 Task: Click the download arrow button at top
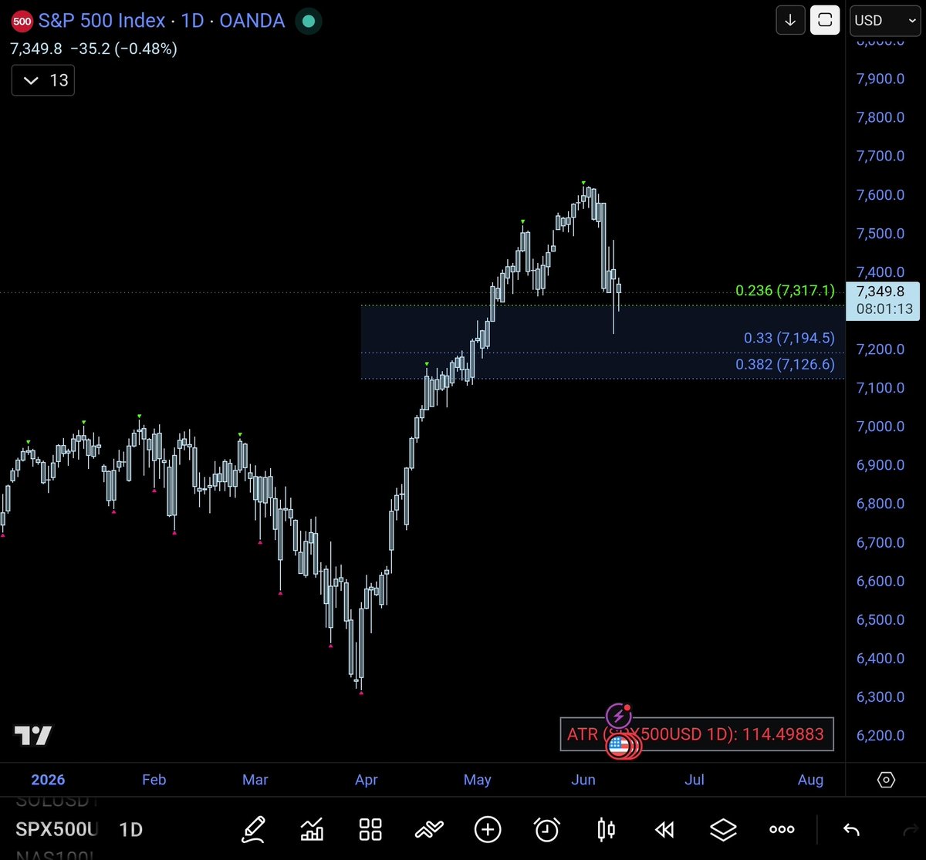coord(790,21)
